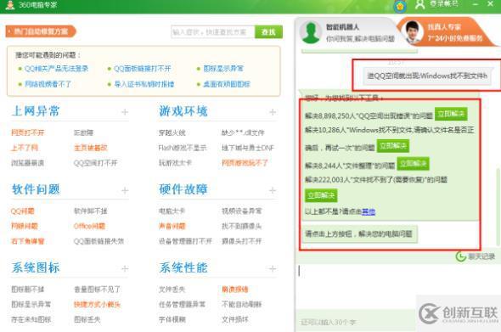Select QQ问题 under 软件问题

pos(22,211)
